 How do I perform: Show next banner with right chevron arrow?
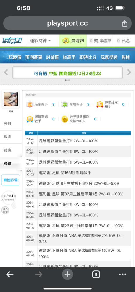[x=129, y=72]
